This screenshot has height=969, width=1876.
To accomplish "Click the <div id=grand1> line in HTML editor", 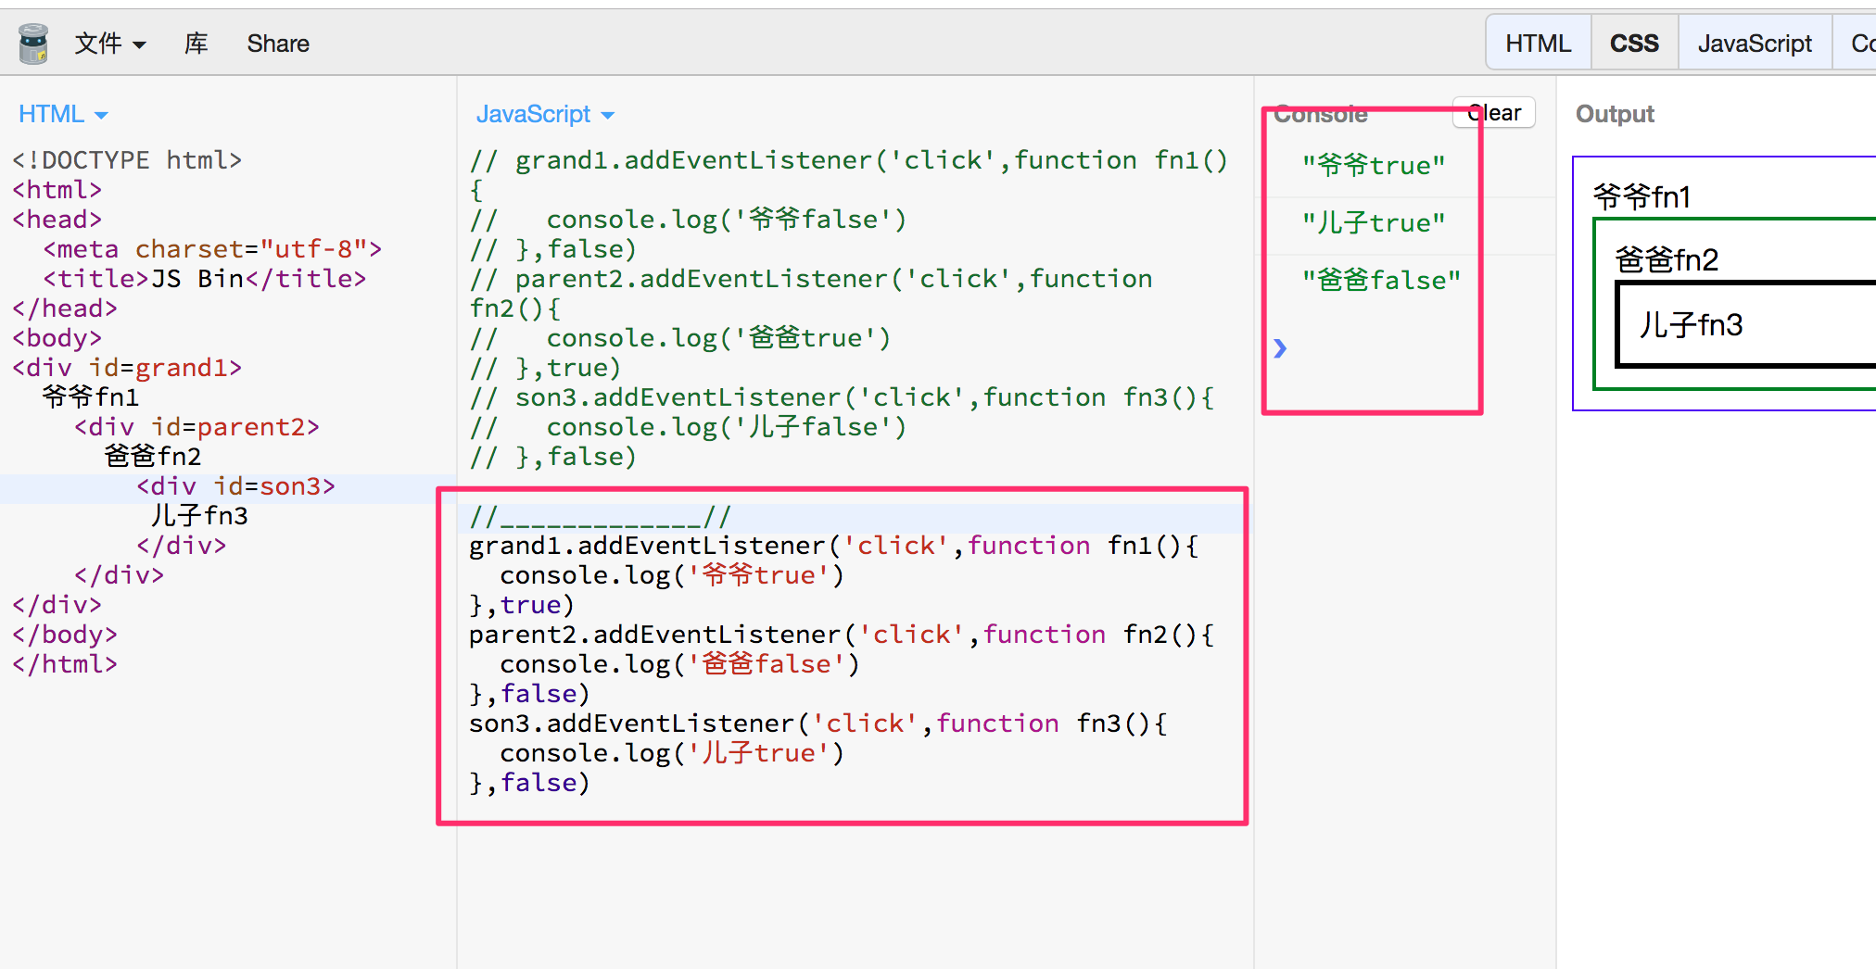I will click(127, 368).
